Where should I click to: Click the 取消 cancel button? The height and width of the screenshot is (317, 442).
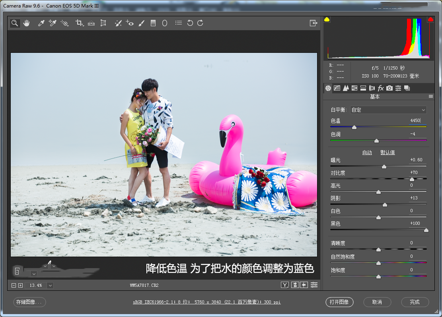point(377,302)
